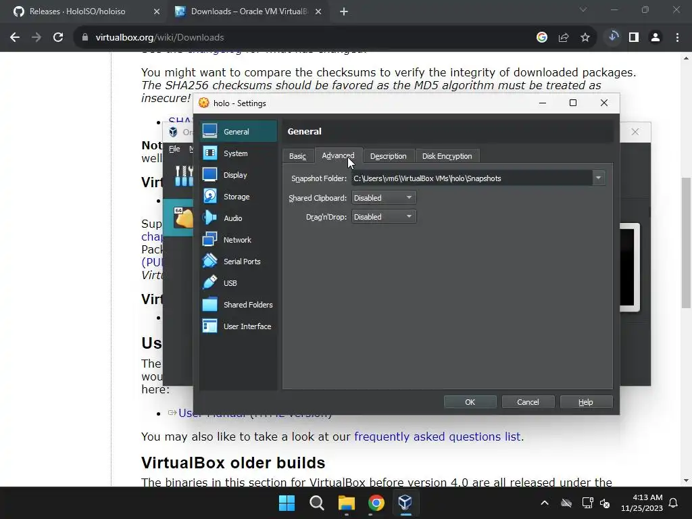692x519 pixels.
Task: Click the 'VirtualBox older builds' heading
Action: (233, 462)
